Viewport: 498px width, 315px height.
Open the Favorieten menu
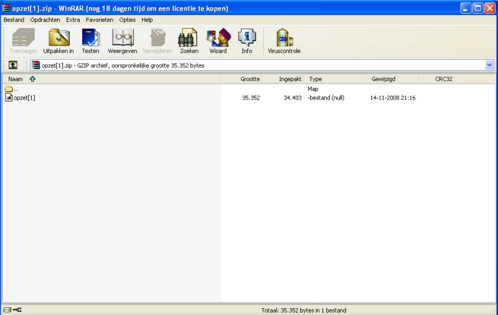point(100,20)
